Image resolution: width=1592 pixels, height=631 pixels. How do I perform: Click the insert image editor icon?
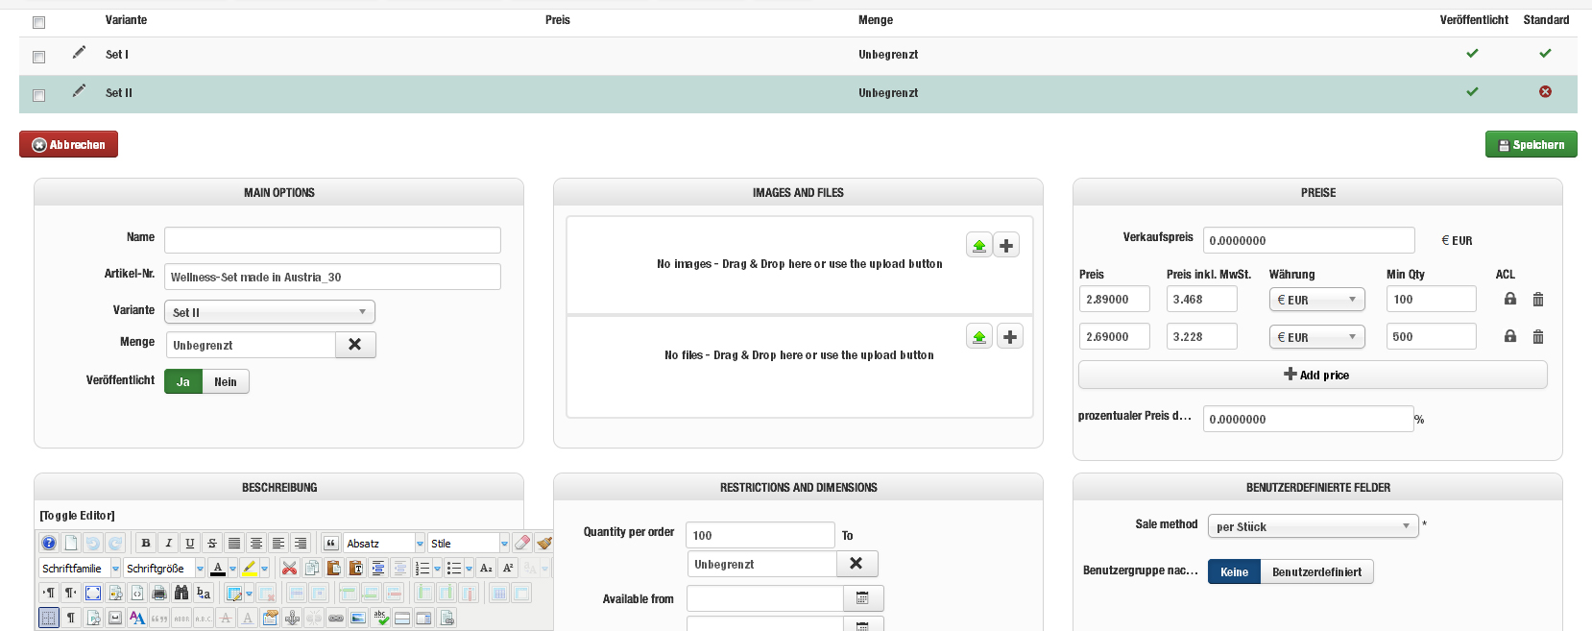pyautogui.click(x=357, y=618)
